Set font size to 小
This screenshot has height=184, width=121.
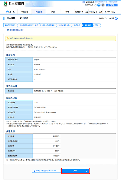point(95,5)
